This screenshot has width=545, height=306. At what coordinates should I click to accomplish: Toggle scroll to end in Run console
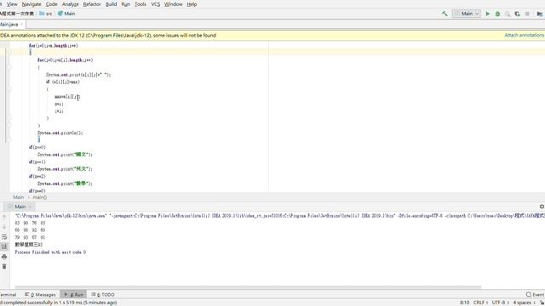pos(4,246)
